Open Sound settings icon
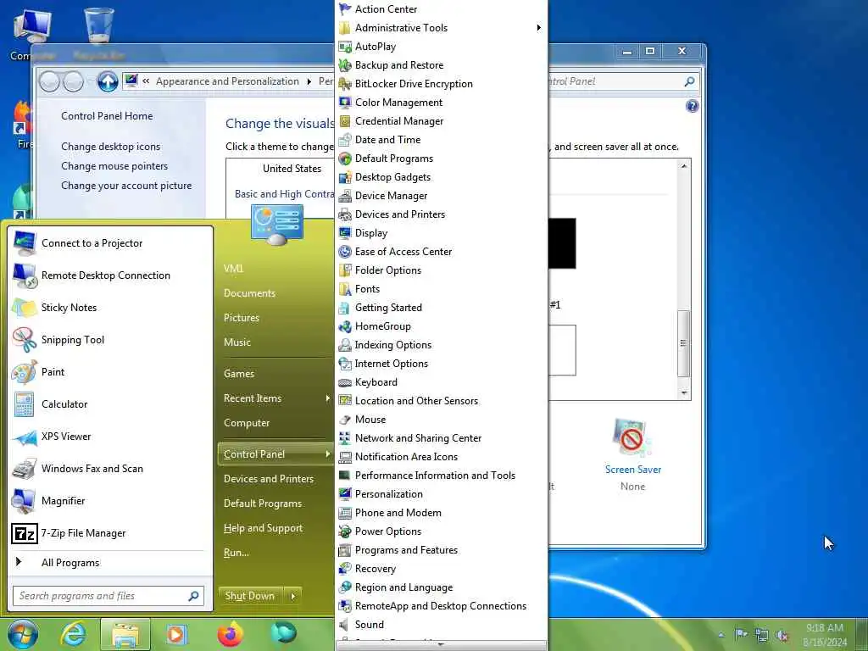The height and width of the screenshot is (651, 868). (345, 625)
